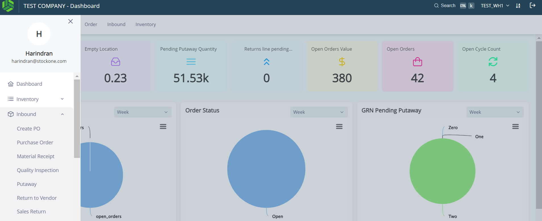Open the TEST_WH1 warehouse dropdown

click(x=495, y=6)
